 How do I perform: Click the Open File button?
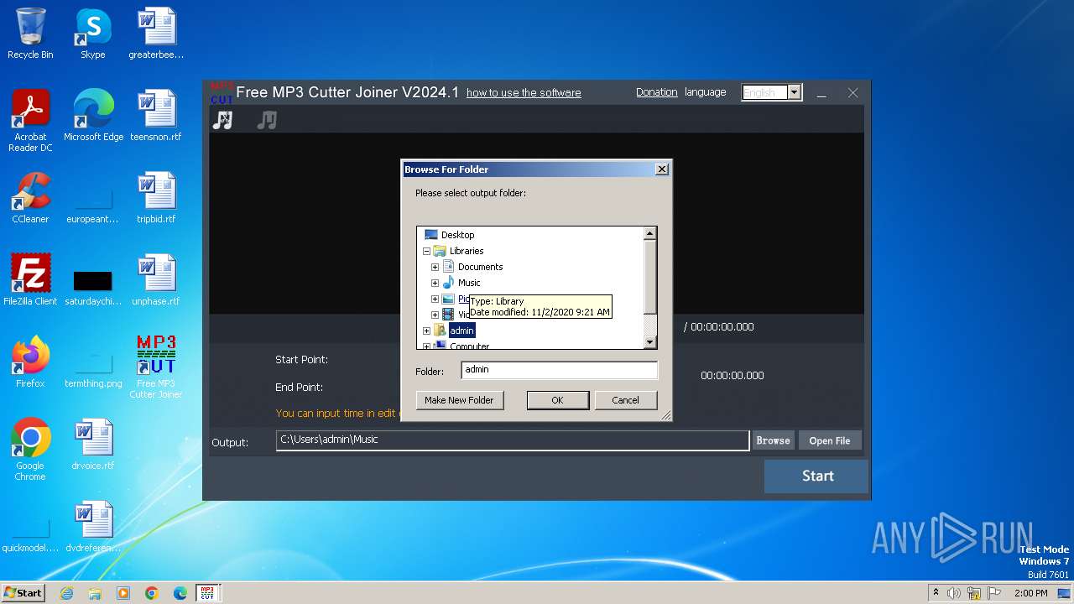(x=830, y=440)
